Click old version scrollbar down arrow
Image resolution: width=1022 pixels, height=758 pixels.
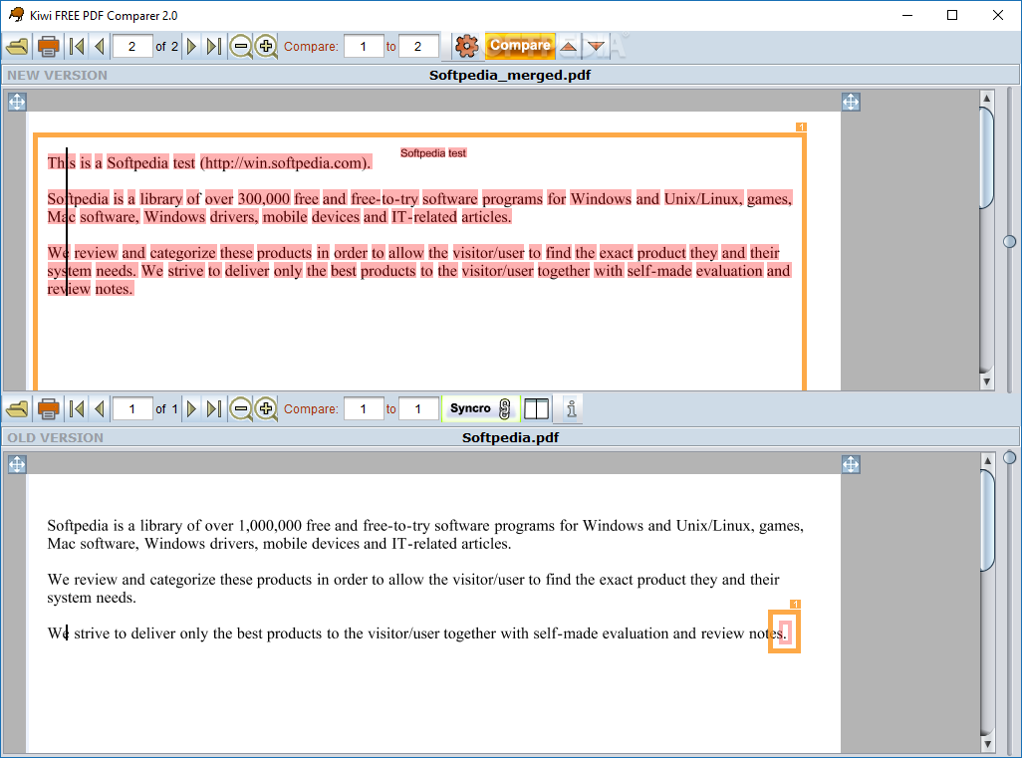click(x=987, y=744)
